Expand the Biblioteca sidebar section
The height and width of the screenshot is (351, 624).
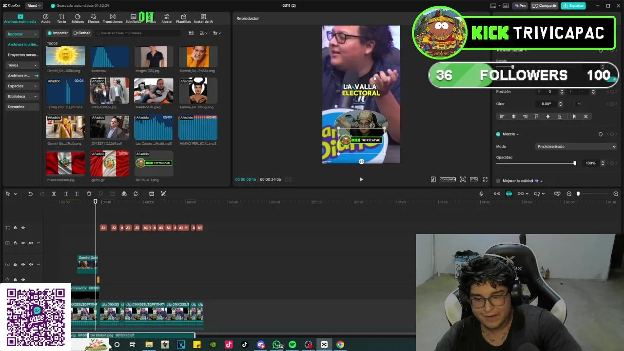tap(22, 97)
